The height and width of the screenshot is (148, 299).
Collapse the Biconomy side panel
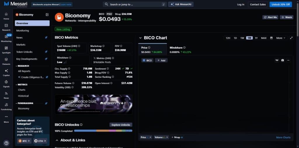(47, 15)
